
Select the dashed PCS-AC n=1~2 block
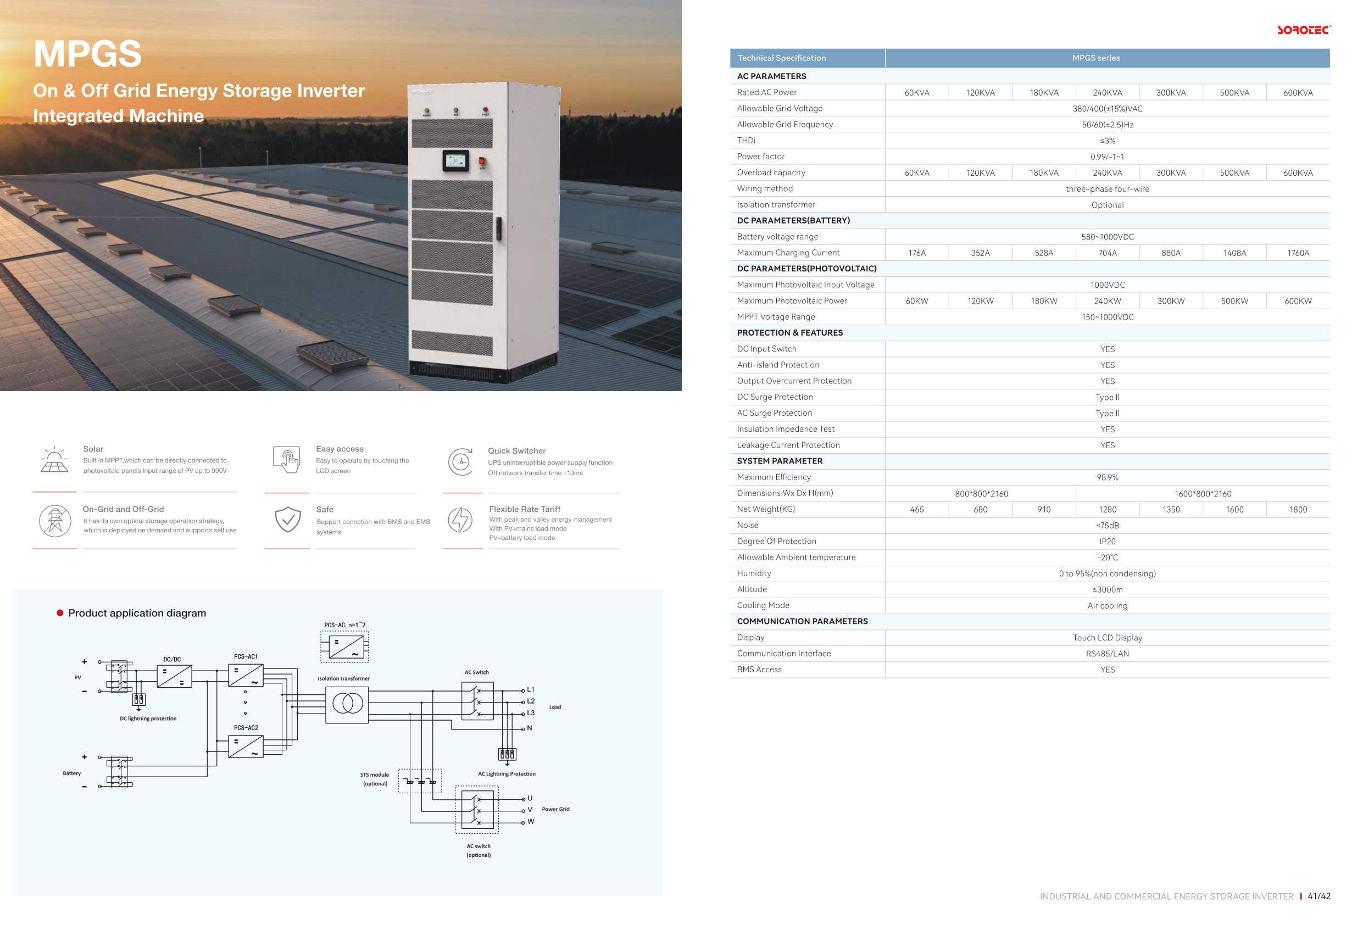pyautogui.click(x=345, y=647)
